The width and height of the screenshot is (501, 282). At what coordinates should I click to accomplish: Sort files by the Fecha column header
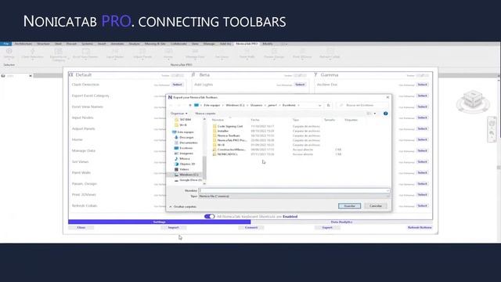tap(255, 120)
